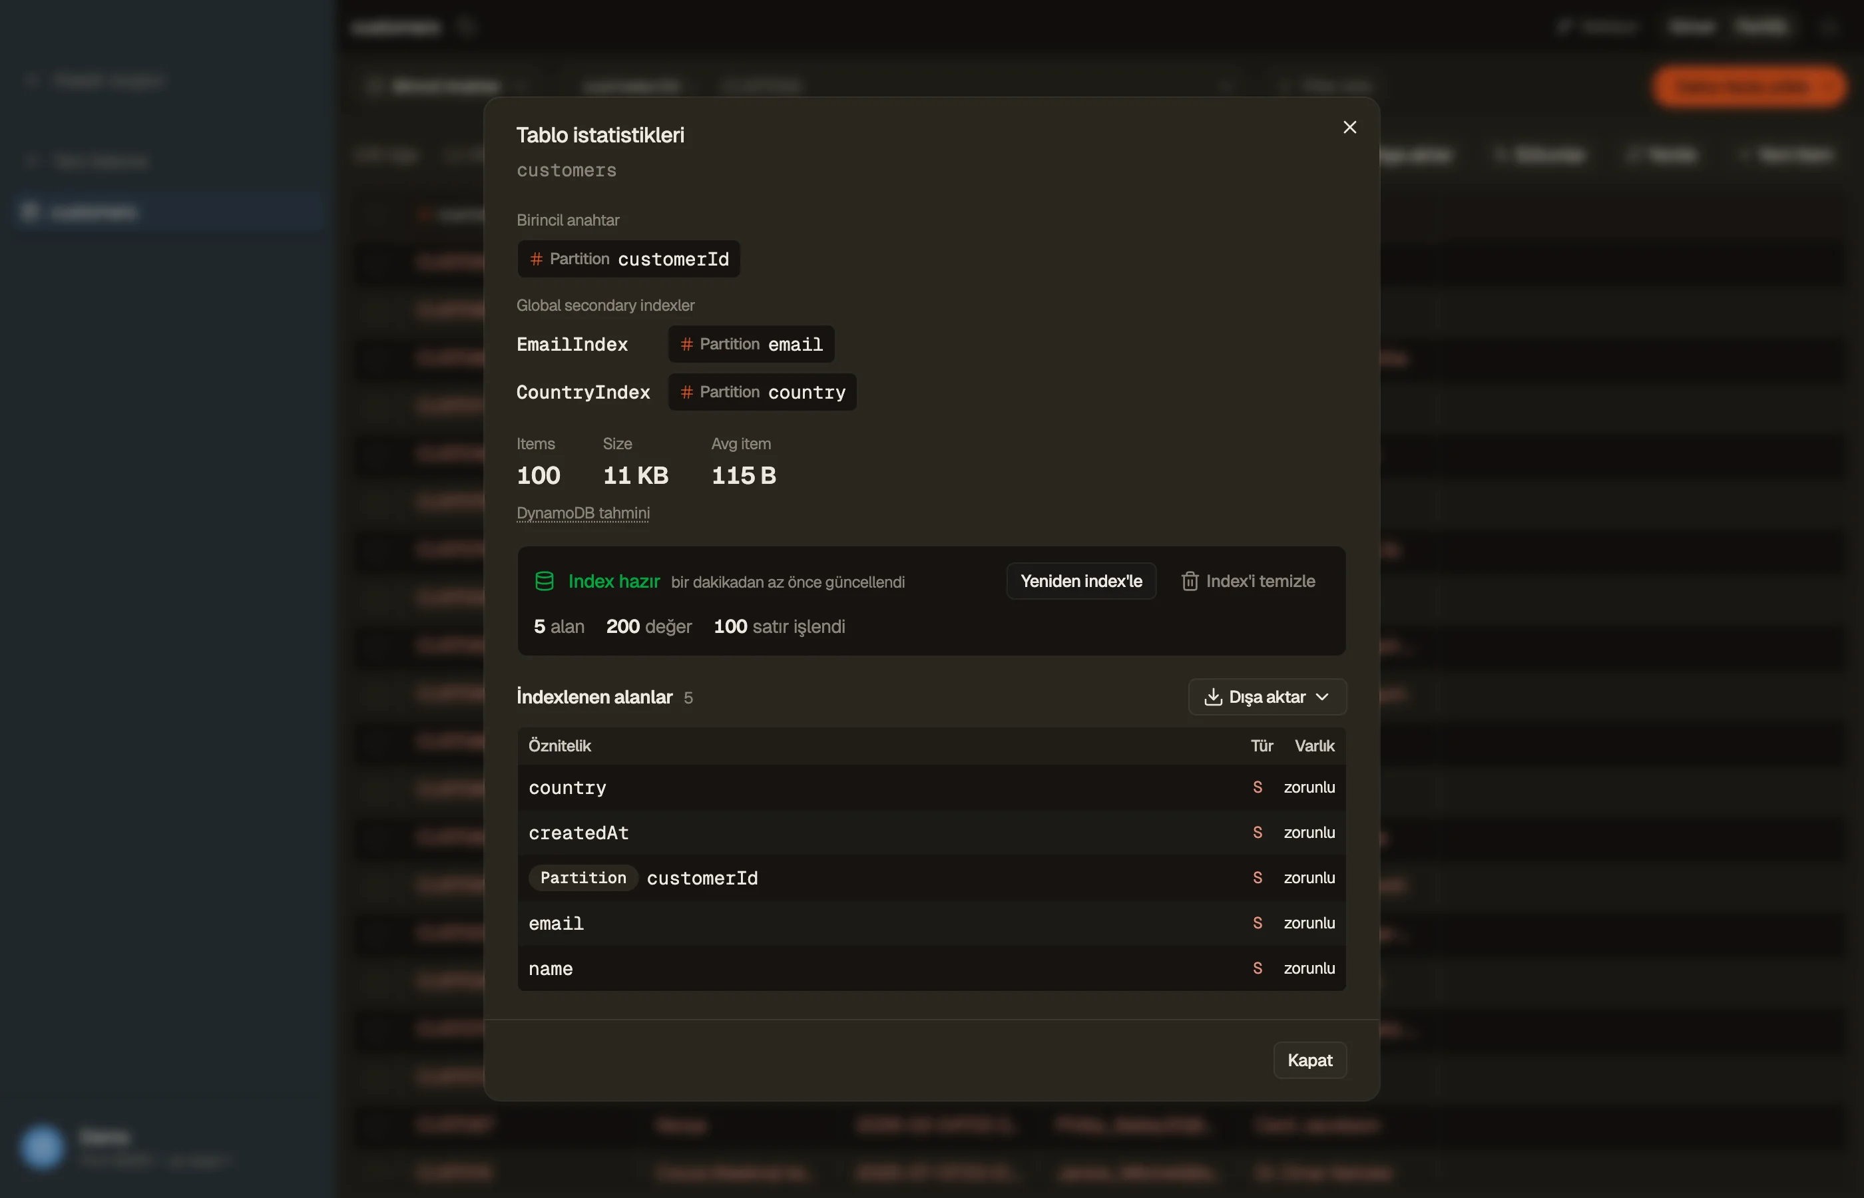Click Yeniden index'le button
Image resolution: width=1864 pixels, height=1198 pixels.
tap(1080, 581)
